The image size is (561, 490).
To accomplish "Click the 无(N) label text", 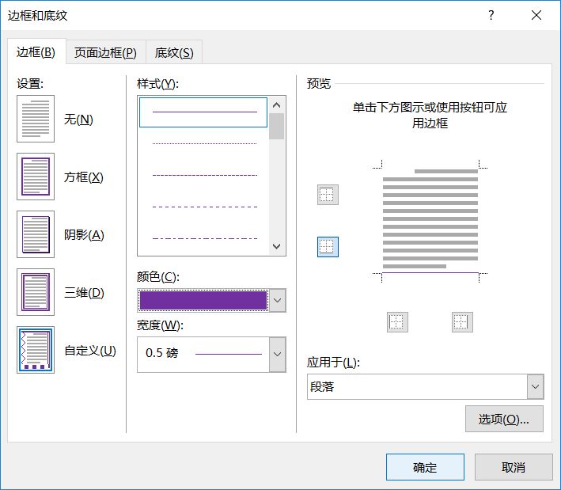I will [78, 120].
